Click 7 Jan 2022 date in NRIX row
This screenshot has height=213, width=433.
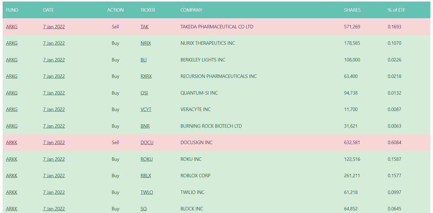coord(54,43)
